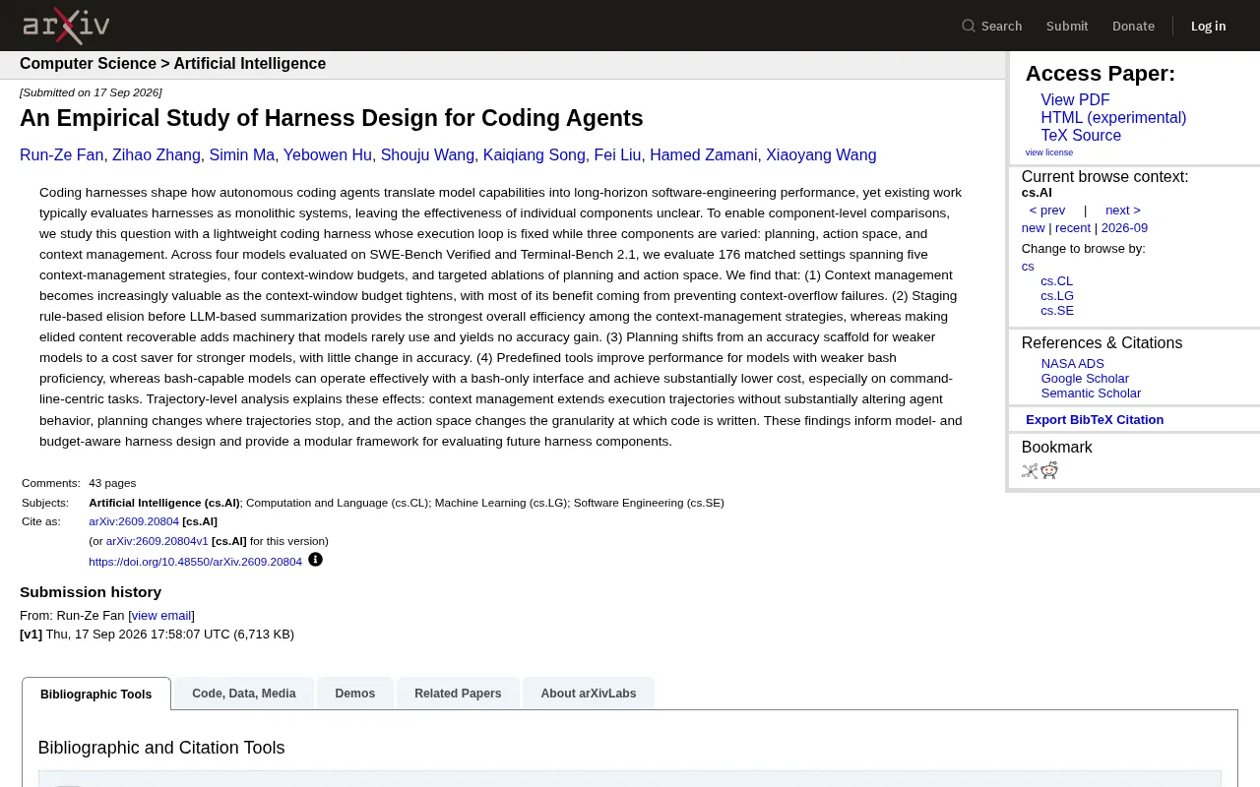Viewport: 1260px width, 787px height.
Task: Bookmark with BibSonomy icon
Action: 1030,471
